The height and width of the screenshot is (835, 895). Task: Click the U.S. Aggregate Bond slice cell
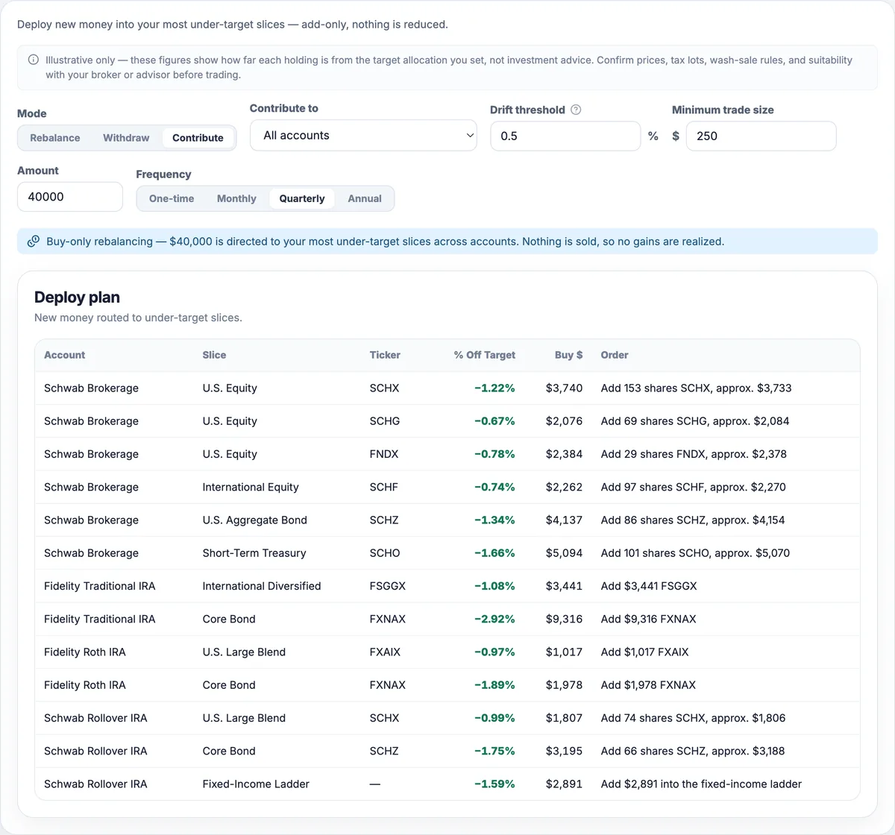pos(254,520)
